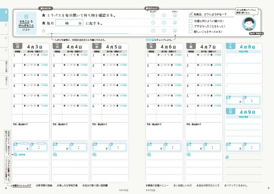Click the happy face in the first goal row
The image size is (274, 194).
[175, 15]
